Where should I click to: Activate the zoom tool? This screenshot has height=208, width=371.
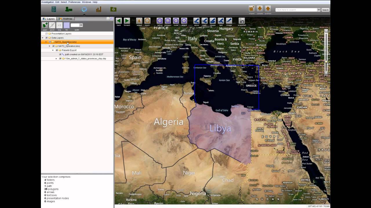[x=147, y=21]
